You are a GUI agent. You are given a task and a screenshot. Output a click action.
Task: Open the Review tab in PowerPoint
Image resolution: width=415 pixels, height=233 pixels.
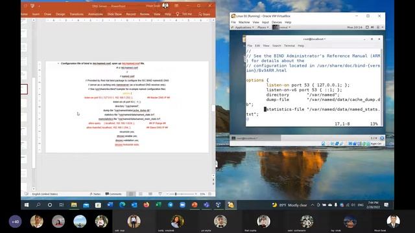[145, 14]
